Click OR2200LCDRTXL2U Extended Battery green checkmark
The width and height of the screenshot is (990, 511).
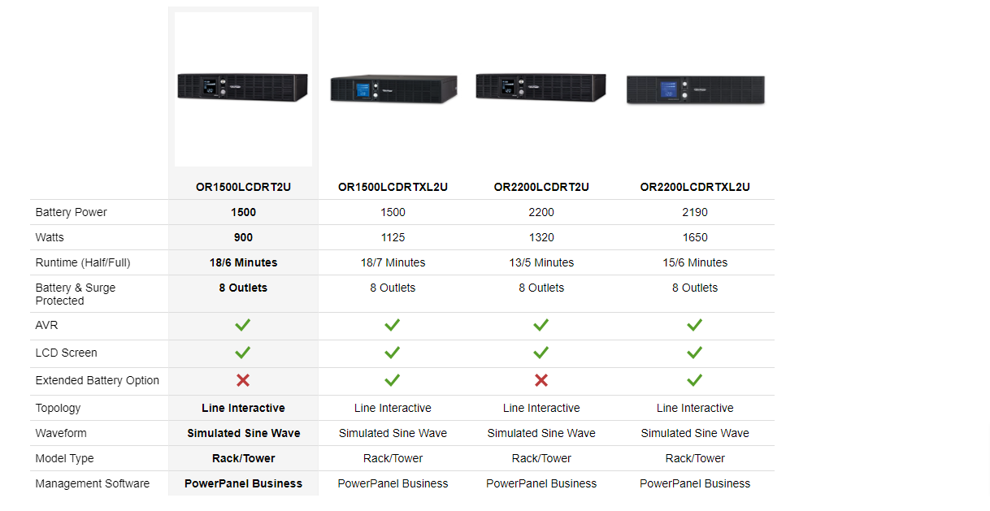pyautogui.click(x=695, y=380)
